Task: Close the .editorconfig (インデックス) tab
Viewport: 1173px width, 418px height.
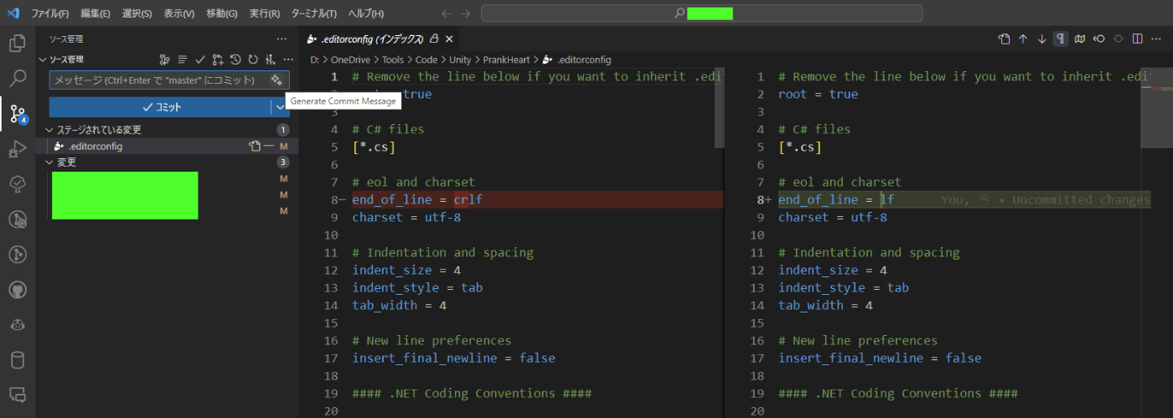Action: pyautogui.click(x=449, y=39)
